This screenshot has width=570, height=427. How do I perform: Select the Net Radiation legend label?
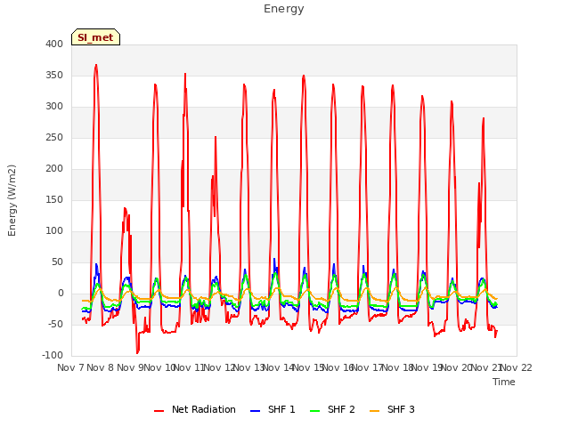(204, 409)
